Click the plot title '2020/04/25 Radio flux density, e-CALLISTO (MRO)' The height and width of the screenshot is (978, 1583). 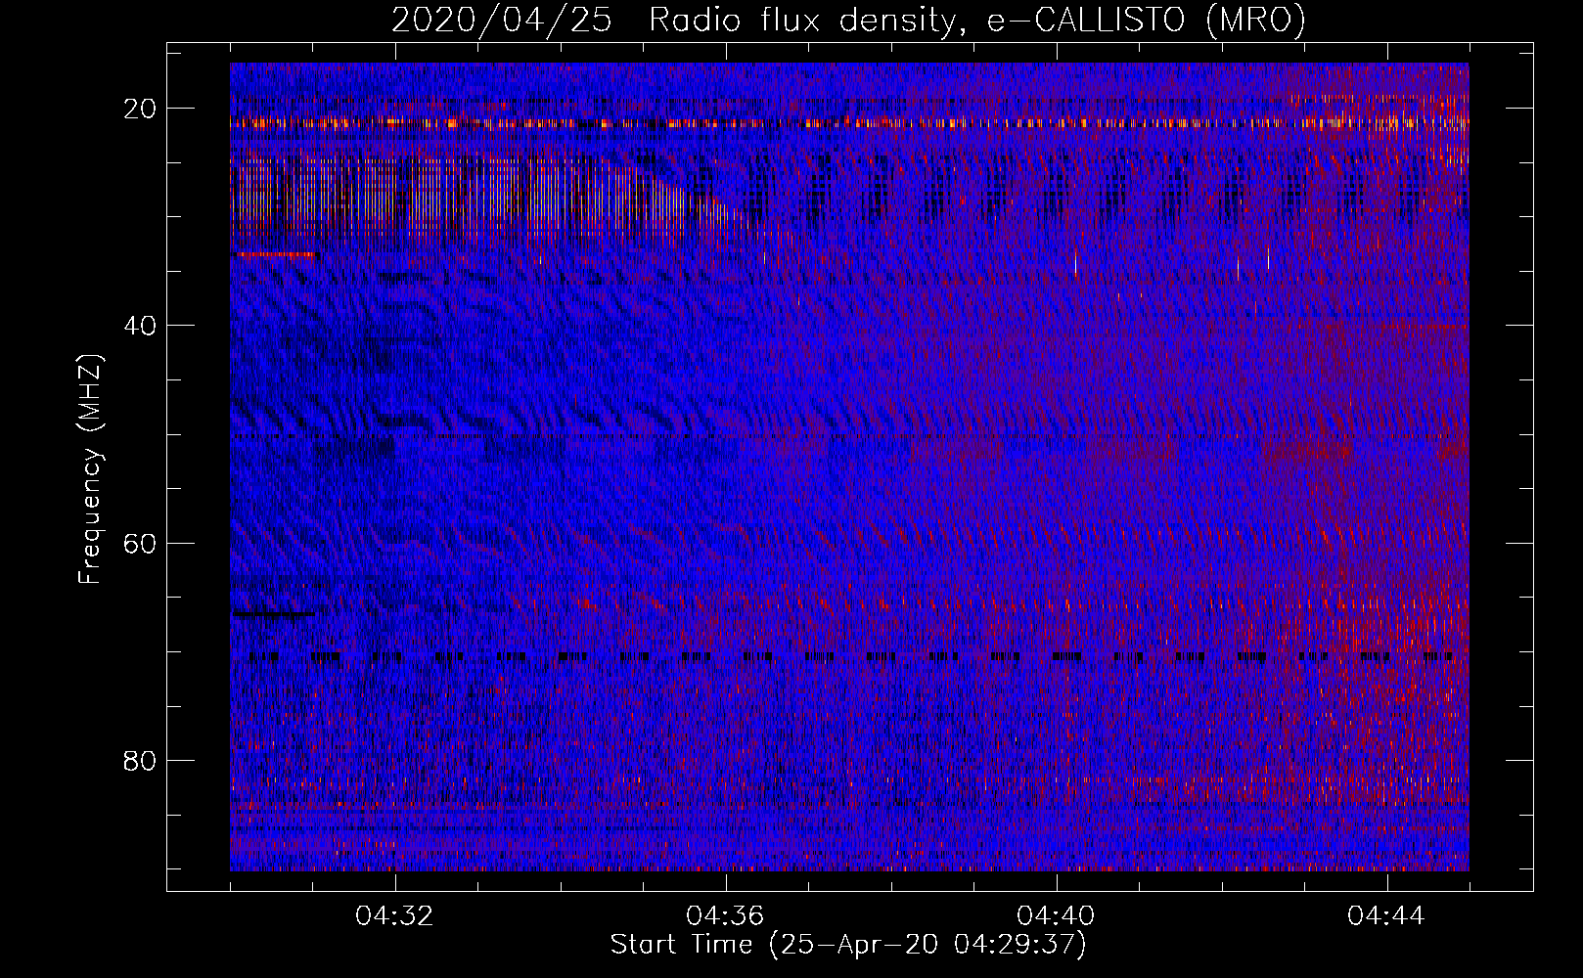pos(848,20)
